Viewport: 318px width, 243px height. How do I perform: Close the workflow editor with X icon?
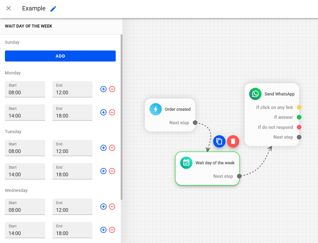pyautogui.click(x=9, y=9)
